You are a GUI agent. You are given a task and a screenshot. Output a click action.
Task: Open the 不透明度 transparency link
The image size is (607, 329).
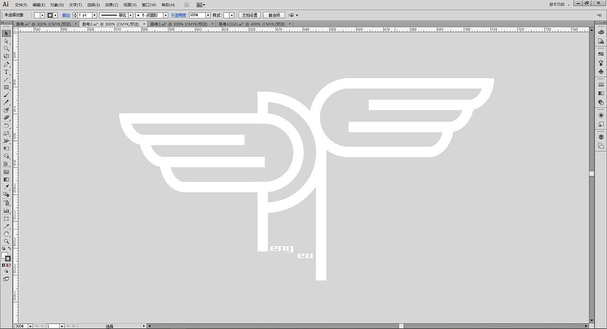[179, 15]
